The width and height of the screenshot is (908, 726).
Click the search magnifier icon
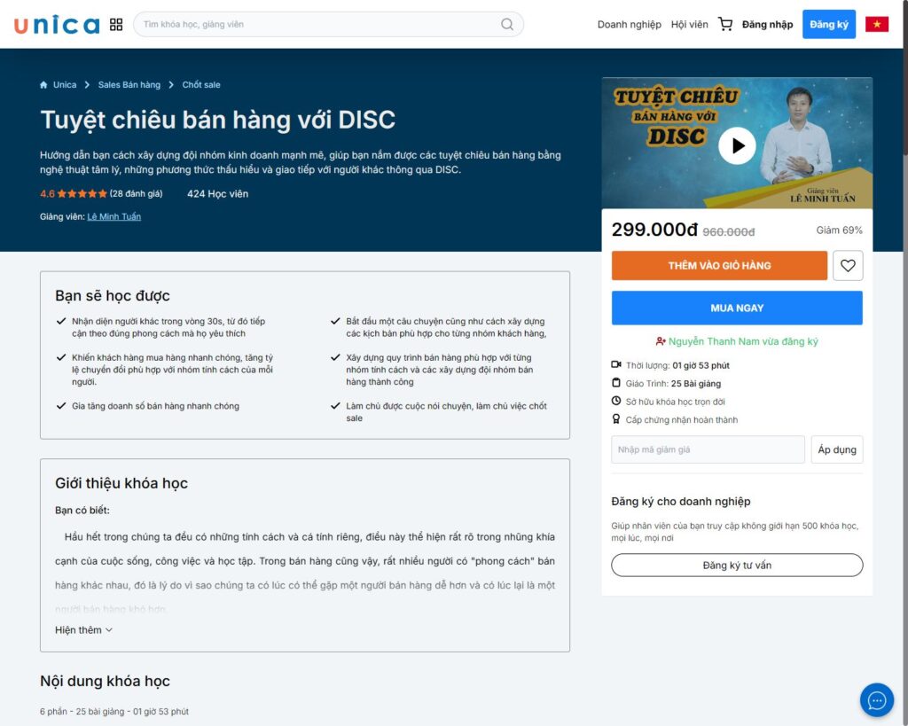point(507,25)
